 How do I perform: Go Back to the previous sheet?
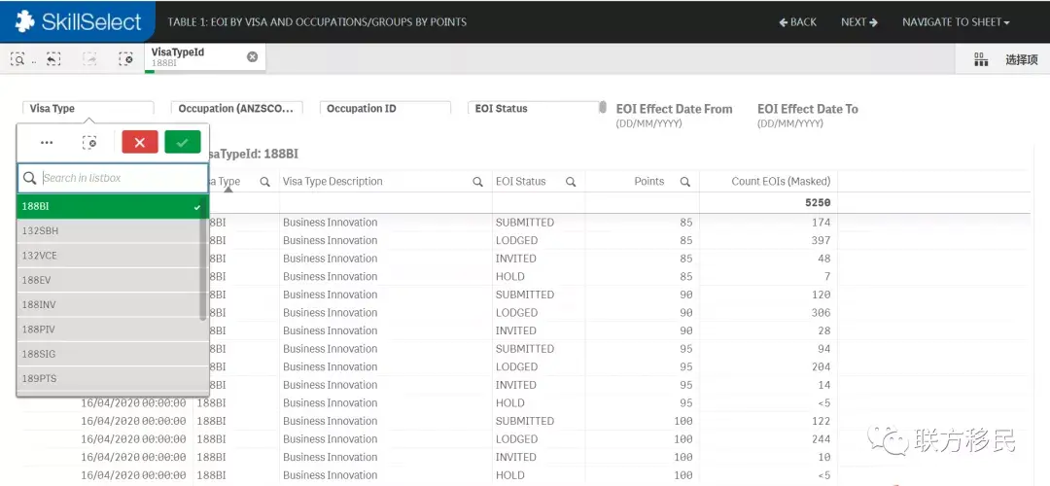[x=798, y=22]
